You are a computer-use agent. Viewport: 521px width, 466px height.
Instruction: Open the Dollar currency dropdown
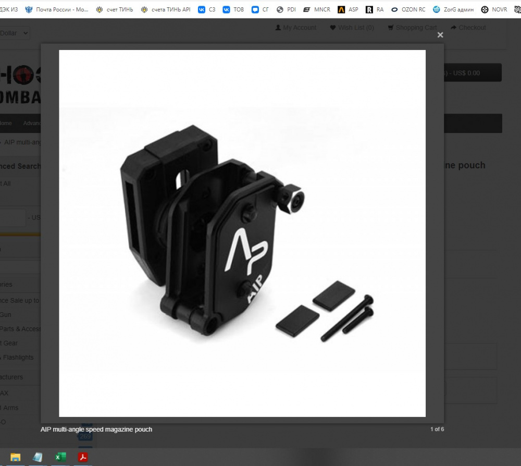coord(14,33)
